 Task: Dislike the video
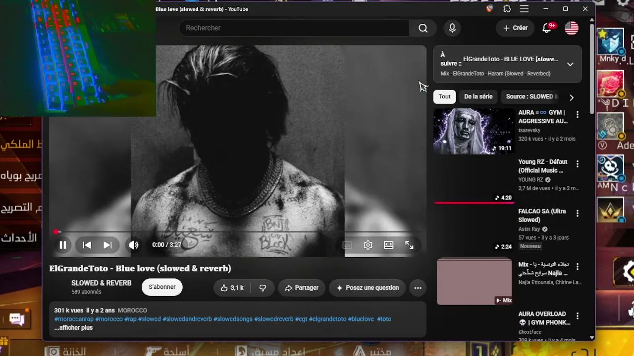263,288
